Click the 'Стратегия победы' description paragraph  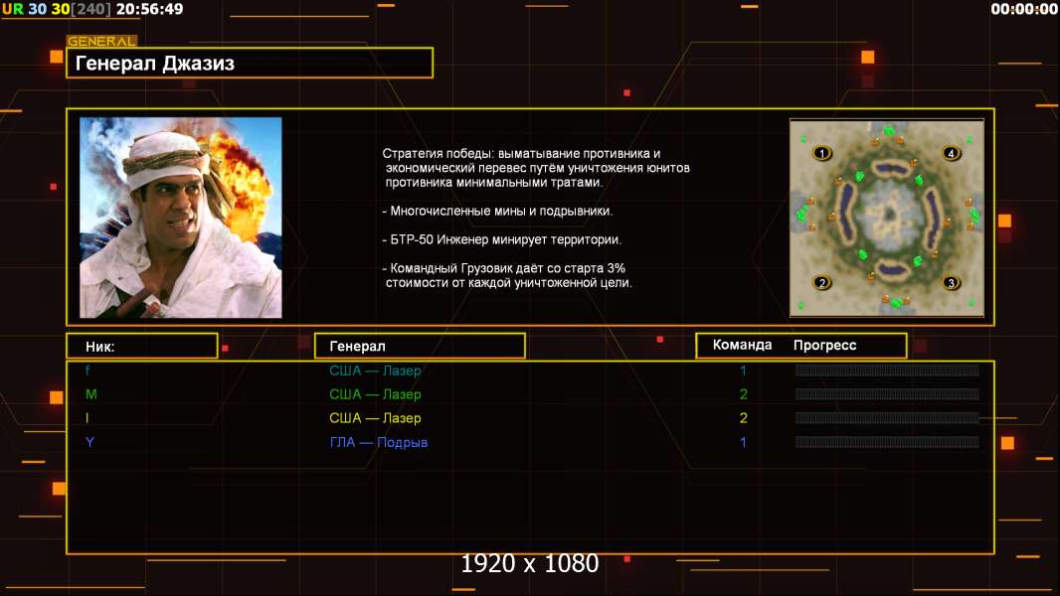(536, 168)
